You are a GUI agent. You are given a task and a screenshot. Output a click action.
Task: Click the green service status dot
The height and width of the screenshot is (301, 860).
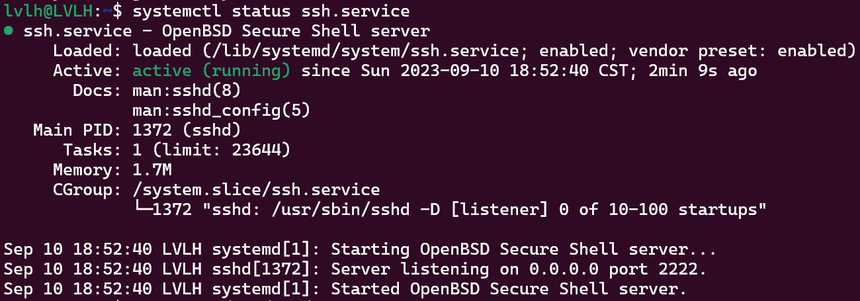point(8,31)
